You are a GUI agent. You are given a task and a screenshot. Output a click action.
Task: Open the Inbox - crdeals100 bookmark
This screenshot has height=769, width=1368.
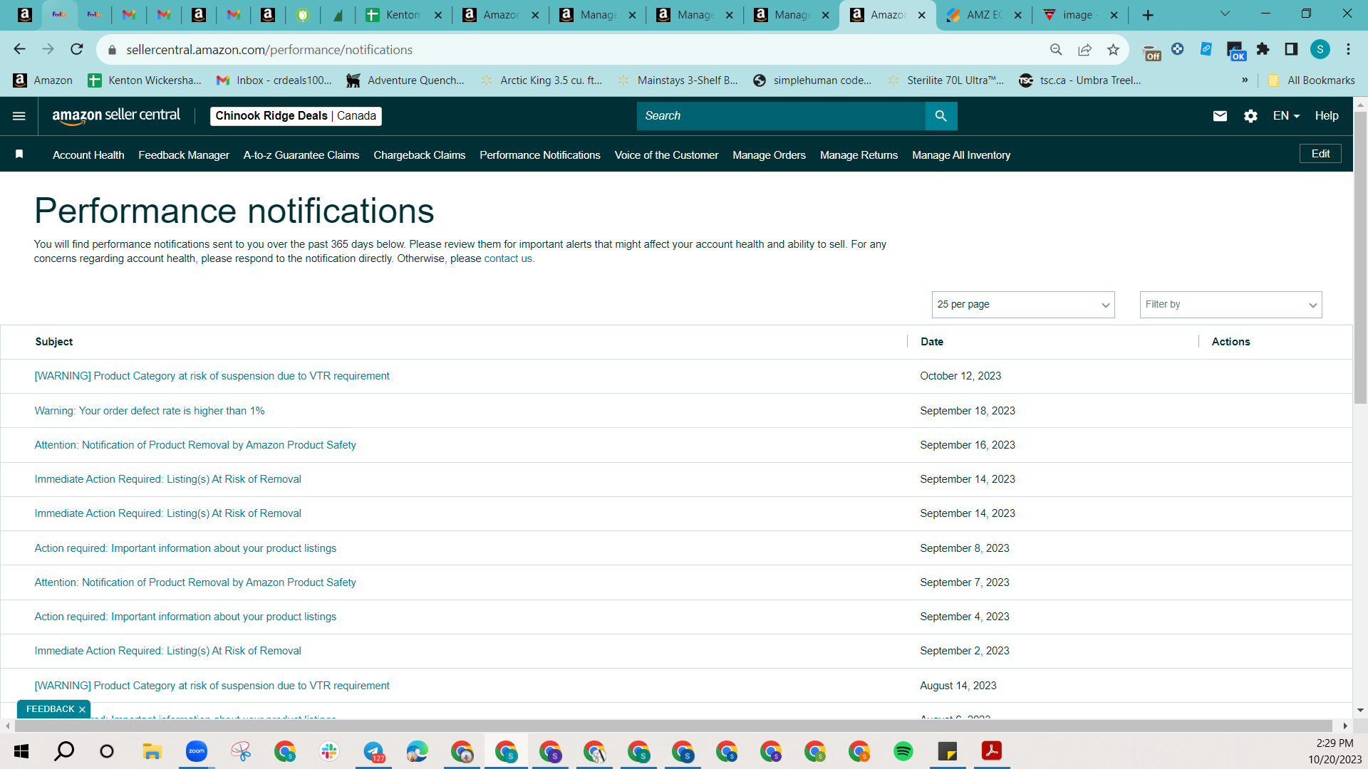tap(274, 80)
